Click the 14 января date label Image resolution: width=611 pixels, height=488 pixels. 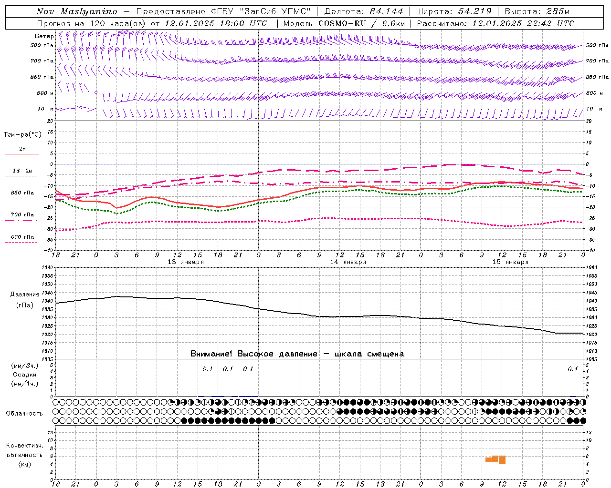[348, 262]
